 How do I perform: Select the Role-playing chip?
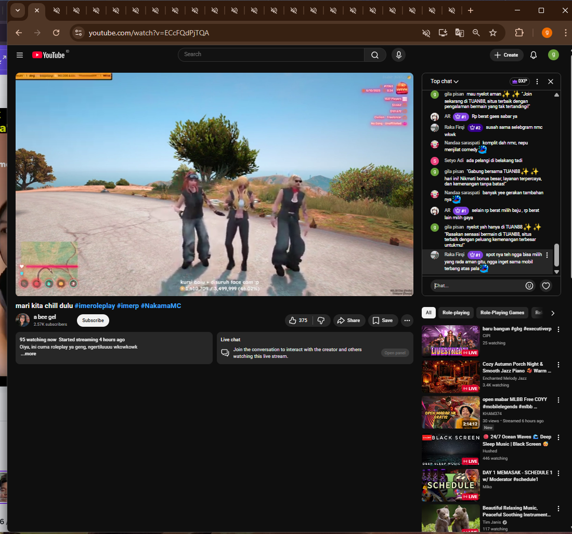click(x=456, y=313)
